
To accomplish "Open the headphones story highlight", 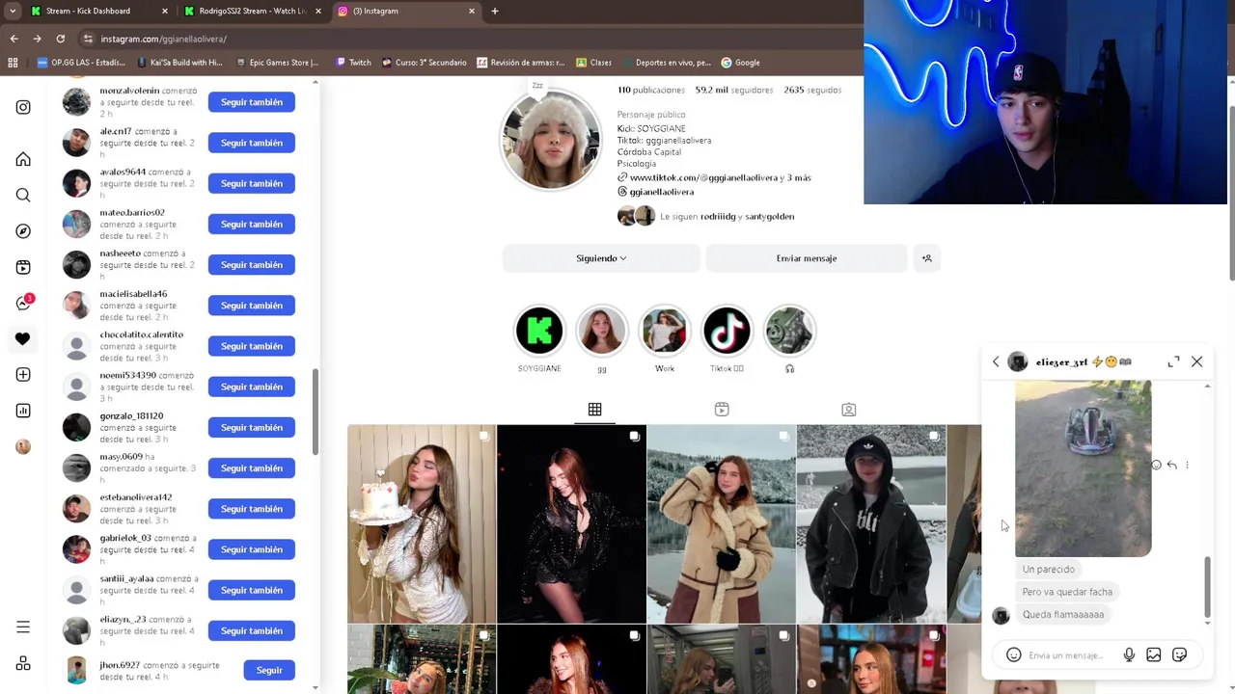I will (x=789, y=331).
